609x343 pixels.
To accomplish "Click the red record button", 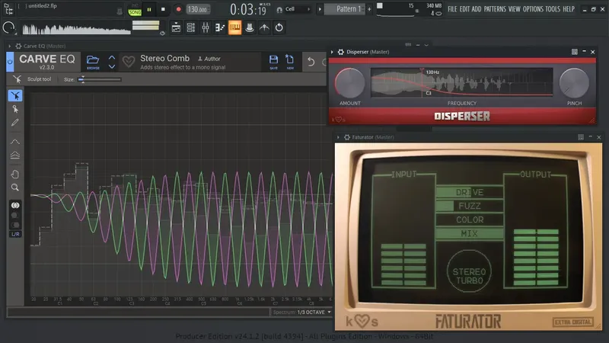I will pyautogui.click(x=178, y=9).
